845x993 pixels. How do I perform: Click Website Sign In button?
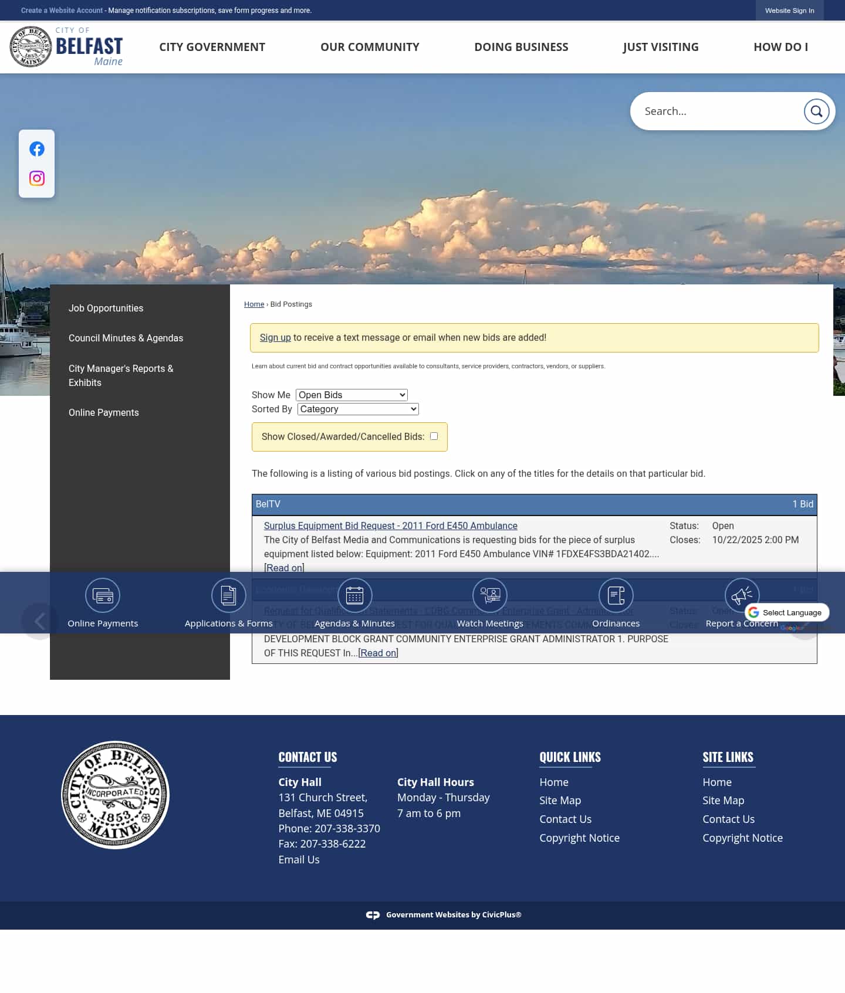click(x=789, y=11)
